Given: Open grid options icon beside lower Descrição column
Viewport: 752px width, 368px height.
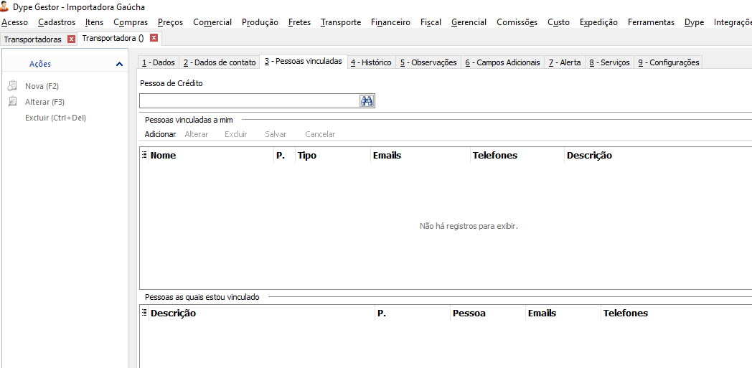Looking at the screenshot, I should [x=144, y=313].
